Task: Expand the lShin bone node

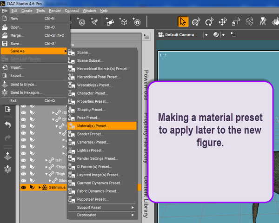Action: tap(50, 181)
